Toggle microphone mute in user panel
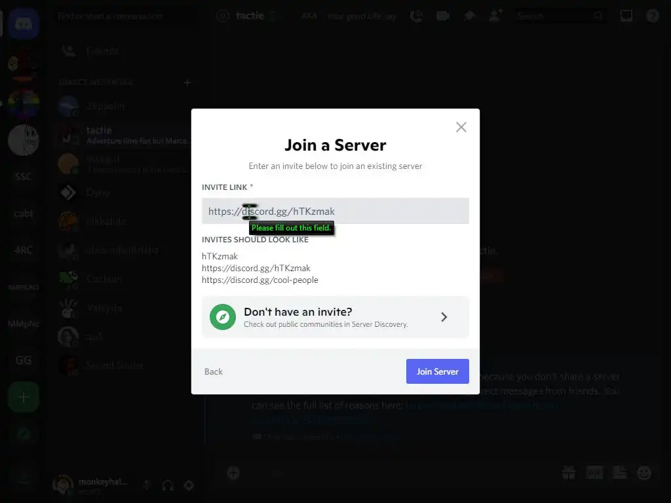The image size is (671, 503). pyautogui.click(x=147, y=485)
